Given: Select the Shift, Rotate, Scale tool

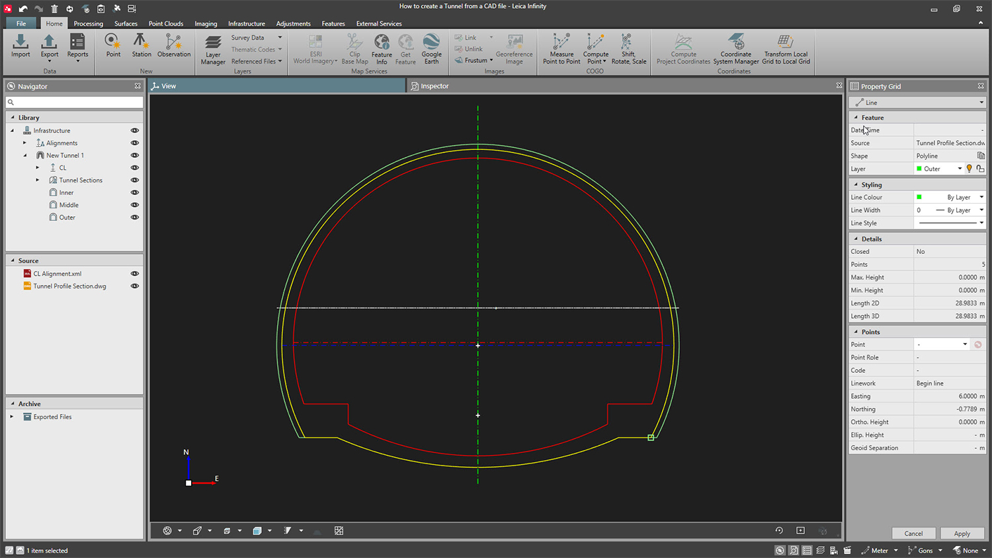Looking at the screenshot, I should point(628,50).
